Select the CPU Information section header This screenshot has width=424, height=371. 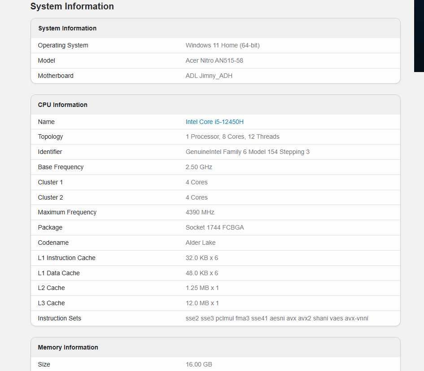click(x=62, y=105)
